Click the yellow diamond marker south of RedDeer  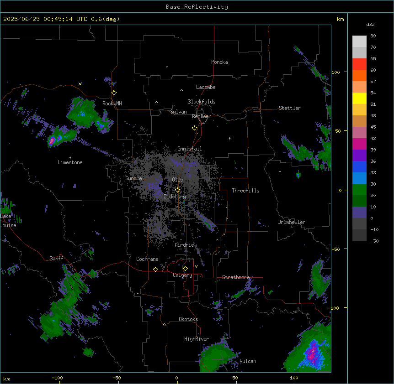[x=195, y=128]
